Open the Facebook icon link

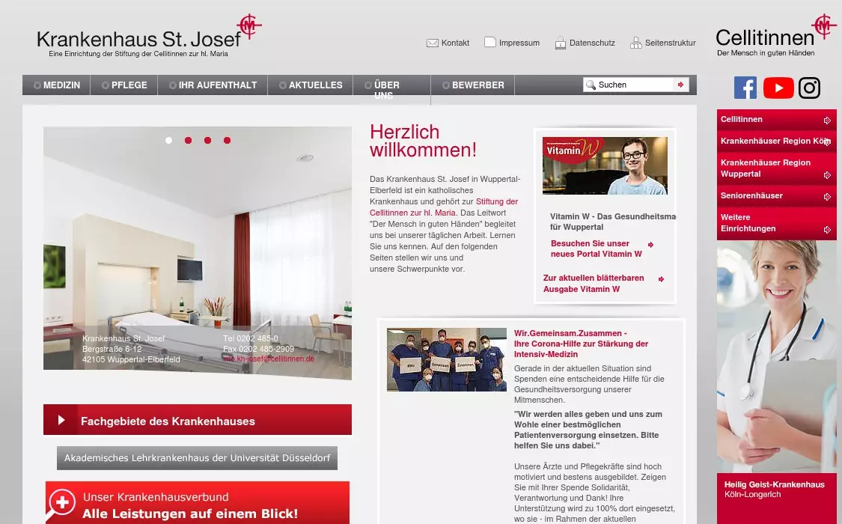[745, 88]
